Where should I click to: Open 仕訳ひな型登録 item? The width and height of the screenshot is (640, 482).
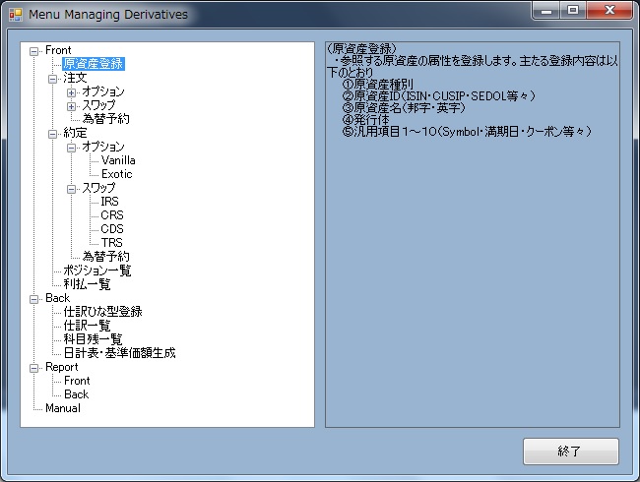click(x=102, y=312)
